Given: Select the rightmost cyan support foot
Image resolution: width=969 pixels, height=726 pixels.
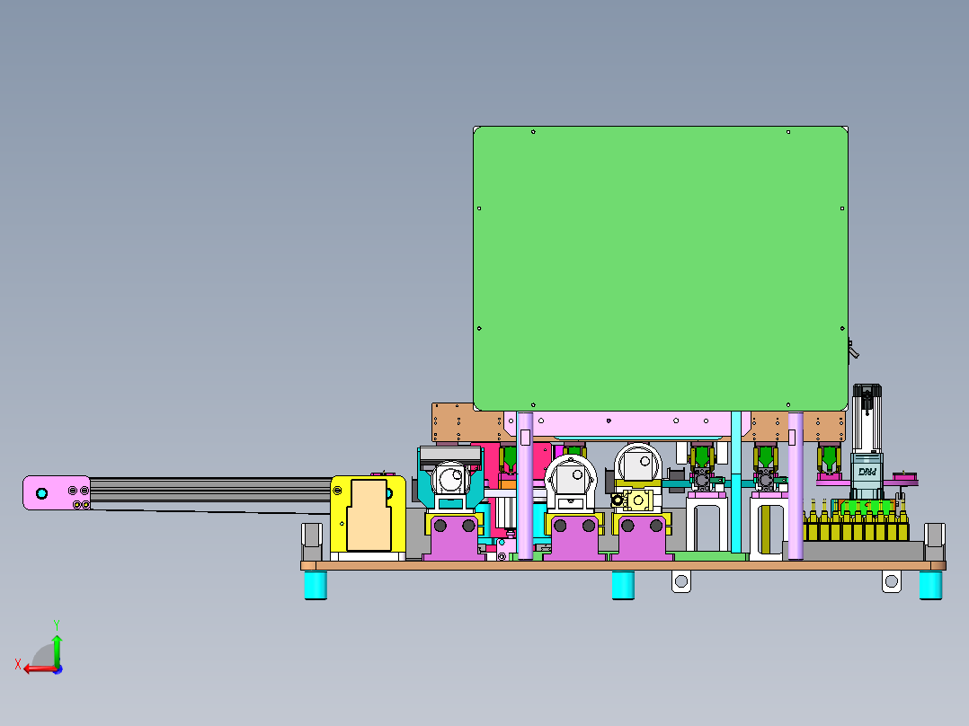Looking at the screenshot, I should [x=930, y=585].
